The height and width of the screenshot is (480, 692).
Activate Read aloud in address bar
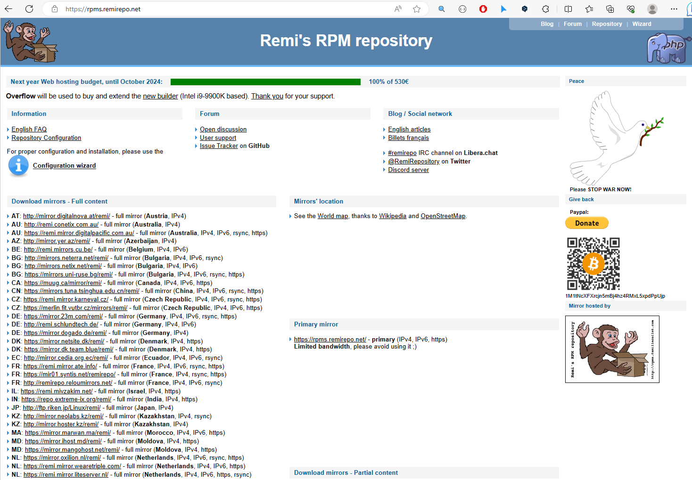398,9
